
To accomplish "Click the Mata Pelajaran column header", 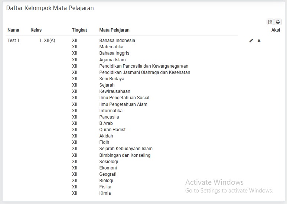I will [114, 30].
